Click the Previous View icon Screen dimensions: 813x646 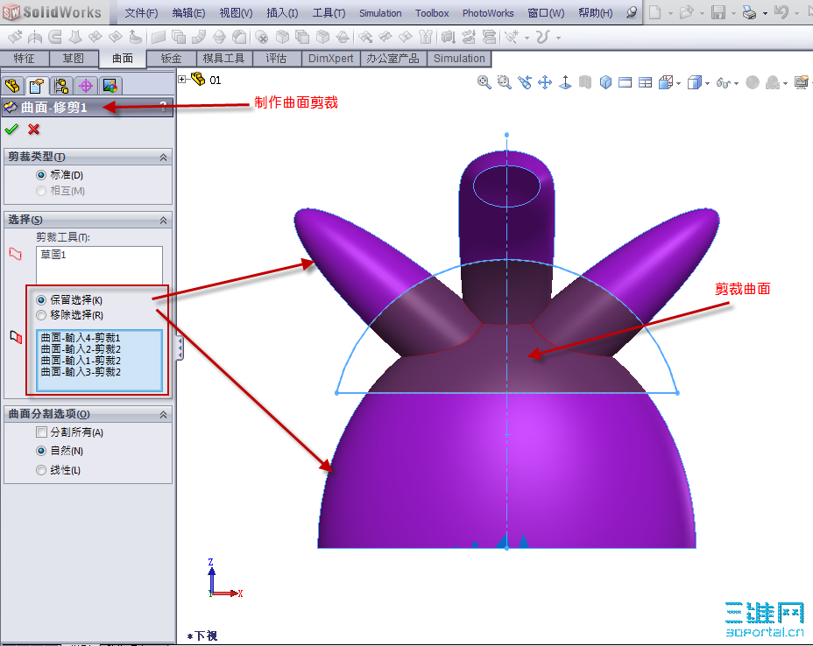coord(525,82)
